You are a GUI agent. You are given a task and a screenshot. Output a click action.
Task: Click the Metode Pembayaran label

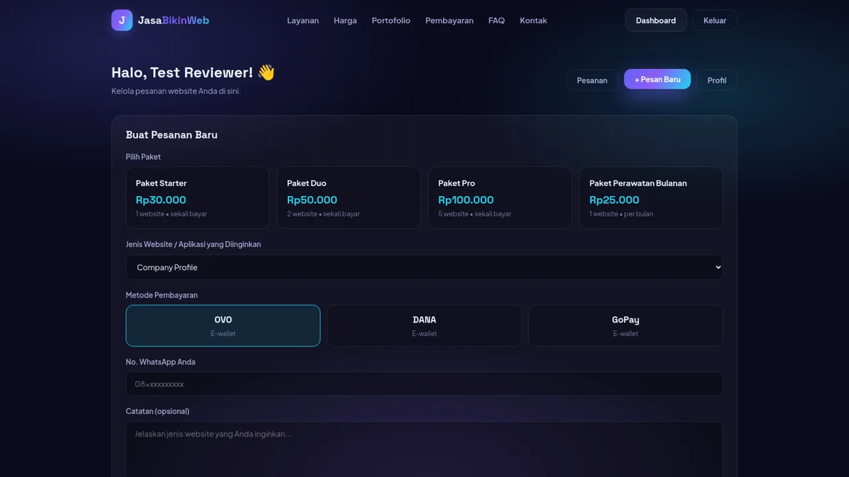point(162,295)
